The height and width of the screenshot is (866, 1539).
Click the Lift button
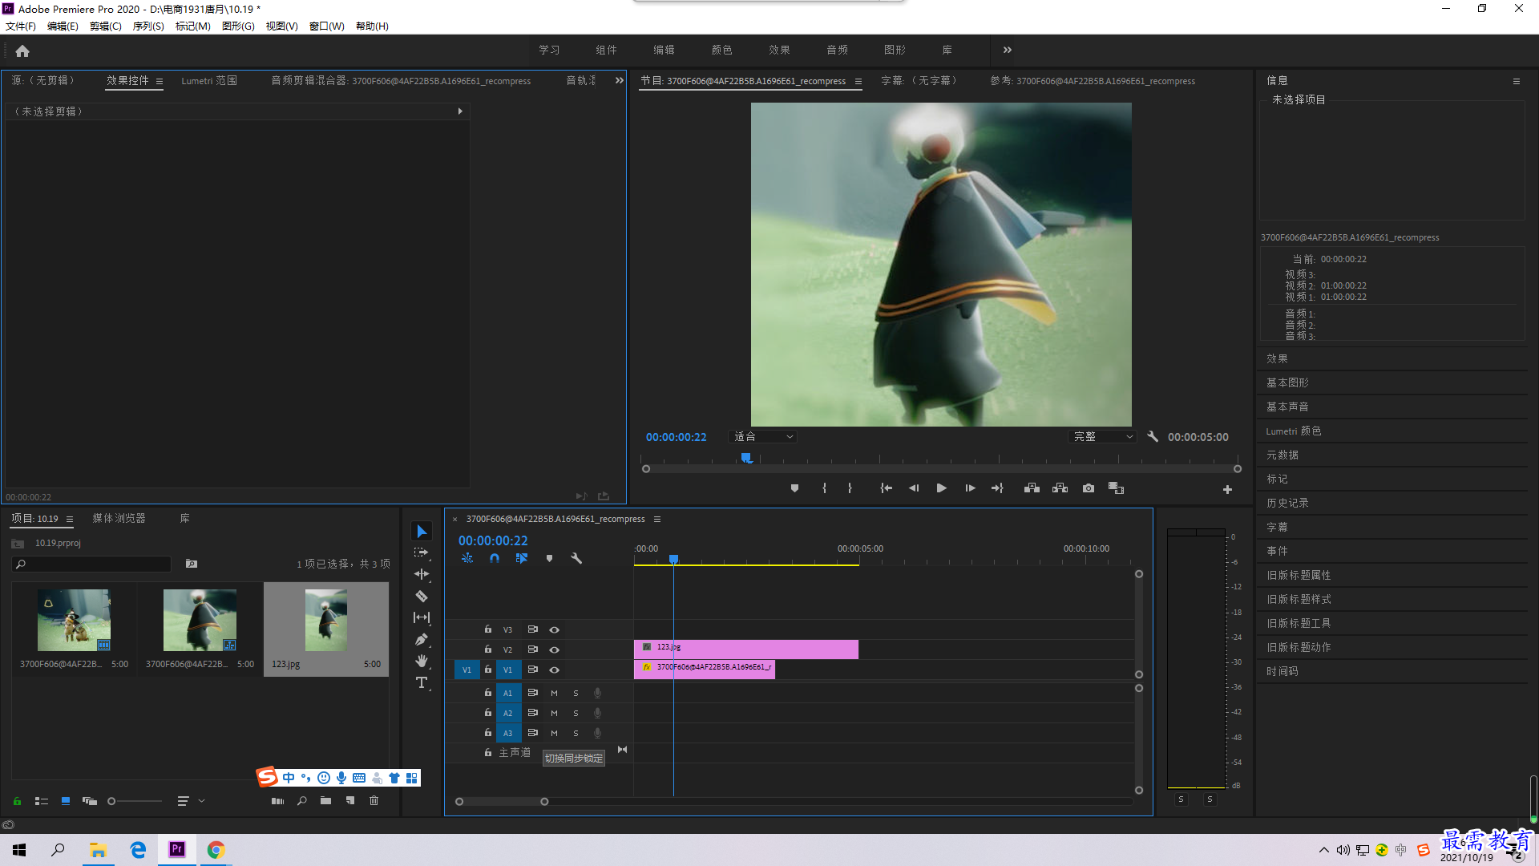point(1032,488)
